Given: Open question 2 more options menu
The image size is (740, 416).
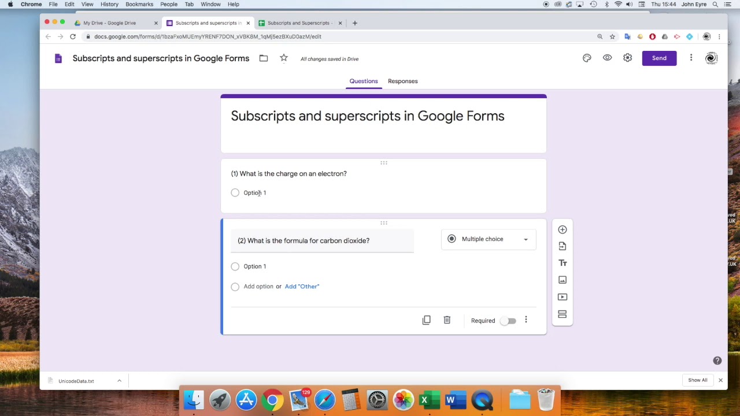Looking at the screenshot, I should coord(526,320).
